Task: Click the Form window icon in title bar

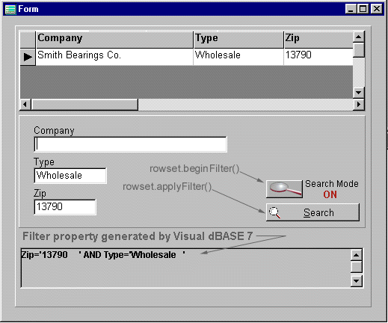Action: [10, 9]
